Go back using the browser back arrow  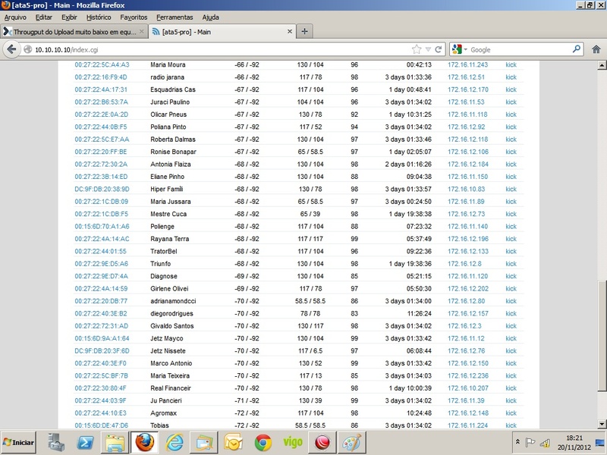coord(11,49)
